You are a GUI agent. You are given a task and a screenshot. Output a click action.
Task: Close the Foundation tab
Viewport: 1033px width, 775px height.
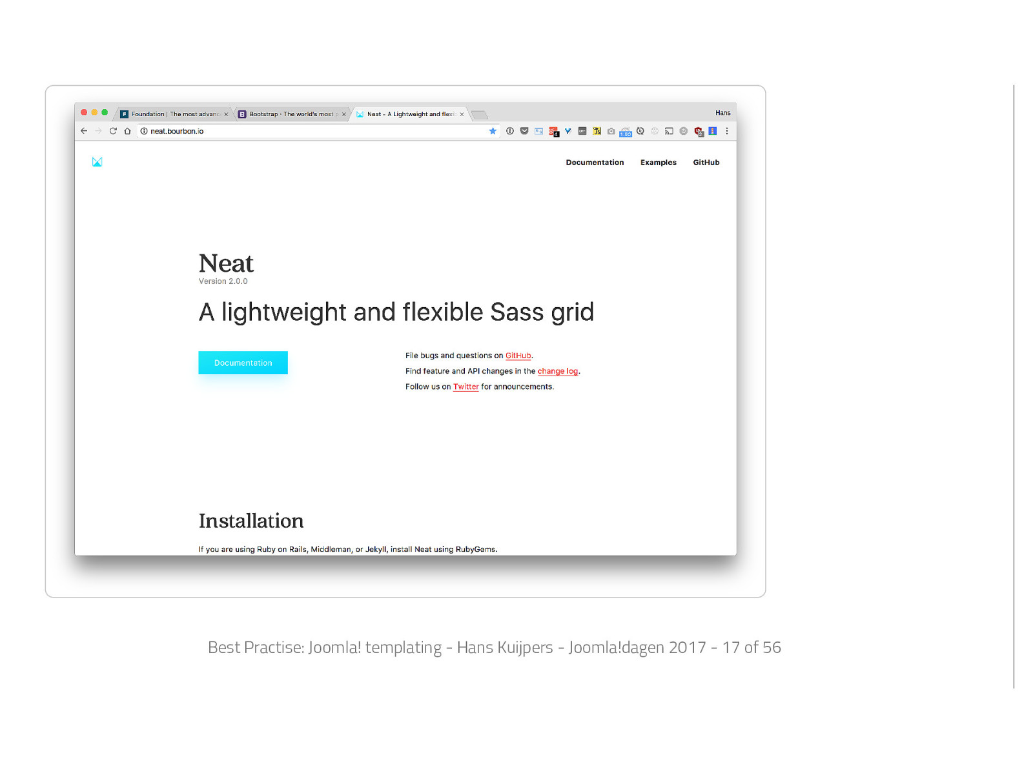[226, 114]
